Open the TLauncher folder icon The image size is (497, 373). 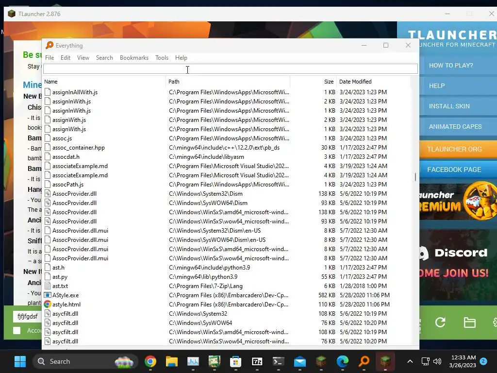pyautogui.click(x=469, y=322)
